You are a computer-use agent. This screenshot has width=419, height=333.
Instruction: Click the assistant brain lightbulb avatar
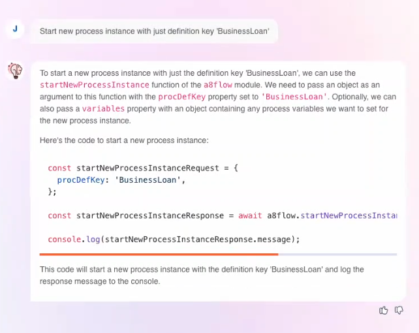pos(15,71)
